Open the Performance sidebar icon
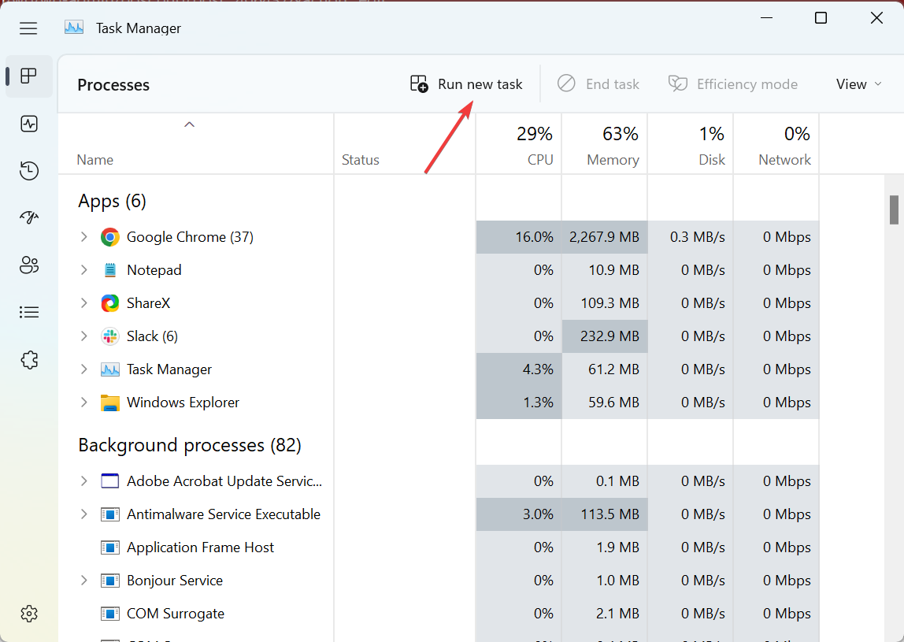Image resolution: width=904 pixels, height=642 pixels. click(29, 124)
